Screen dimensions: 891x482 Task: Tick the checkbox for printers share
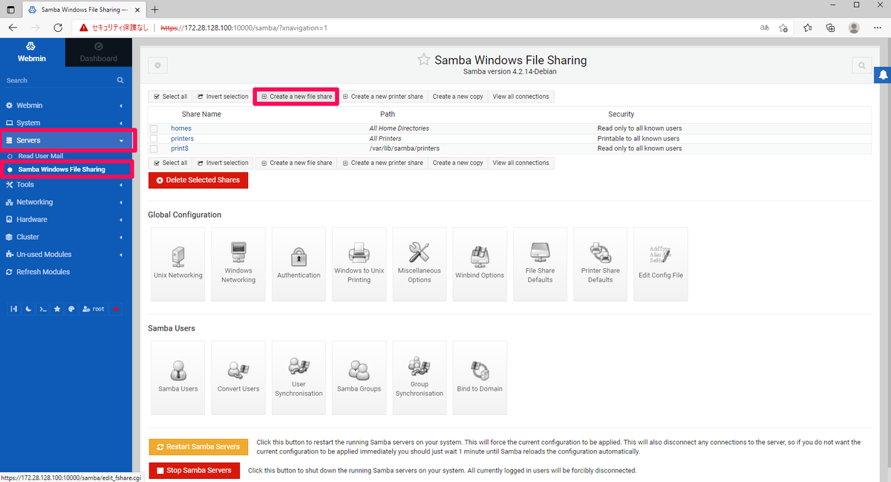(x=154, y=138)
